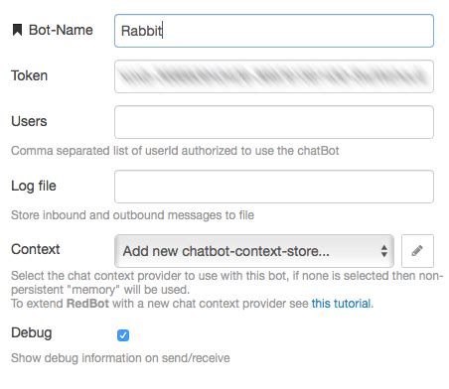Click the 'Show debug information on send/receive' hint
This screenshot has width=449, height=389.
click(120, 358)
